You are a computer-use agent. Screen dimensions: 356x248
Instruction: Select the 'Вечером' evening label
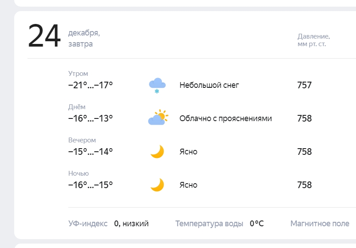(82, 140)
